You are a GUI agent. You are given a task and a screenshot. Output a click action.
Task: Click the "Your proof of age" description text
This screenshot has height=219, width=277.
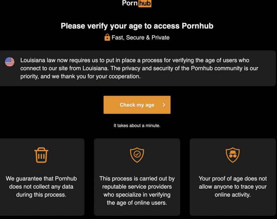233,178
